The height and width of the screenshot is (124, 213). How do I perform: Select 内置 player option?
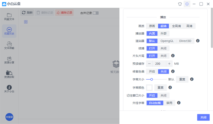(152, 33)
